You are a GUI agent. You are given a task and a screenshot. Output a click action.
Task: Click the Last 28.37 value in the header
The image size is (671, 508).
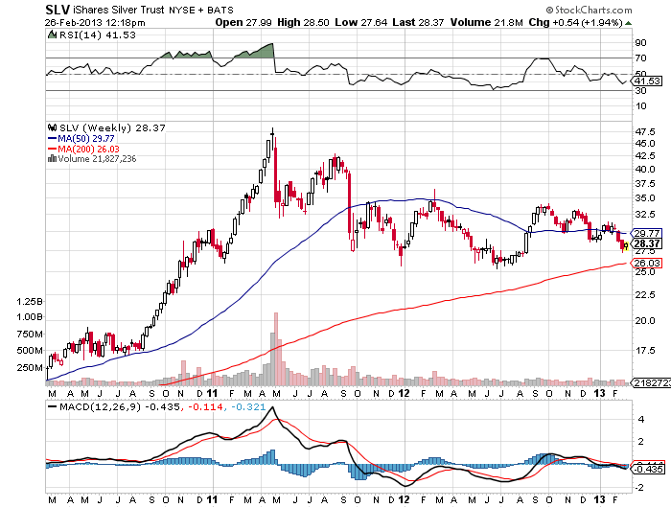418,22
